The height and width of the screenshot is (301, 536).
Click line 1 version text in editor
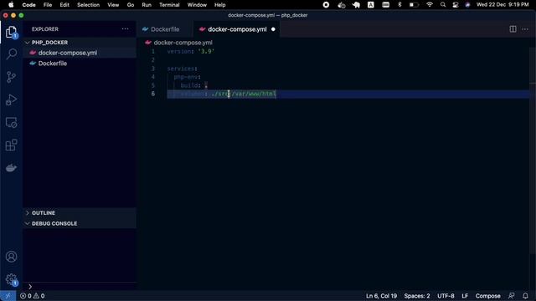coord(190,52)
